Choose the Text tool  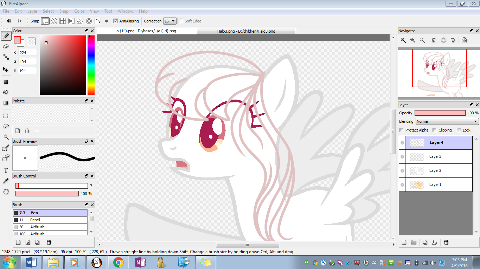click(6, 170)
